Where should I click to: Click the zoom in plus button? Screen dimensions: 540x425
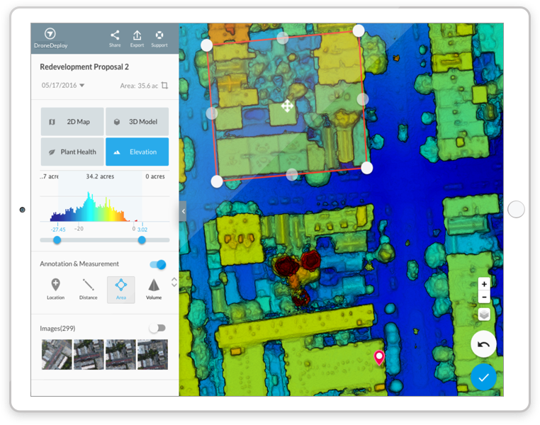click(x=483, y=284)
